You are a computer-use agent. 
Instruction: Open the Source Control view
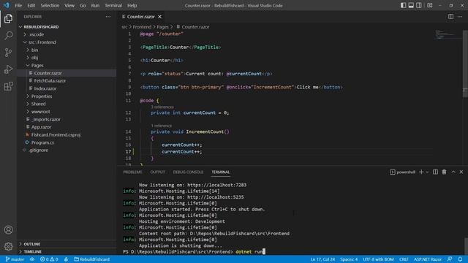pyautogui.click(x=8, y=53)
